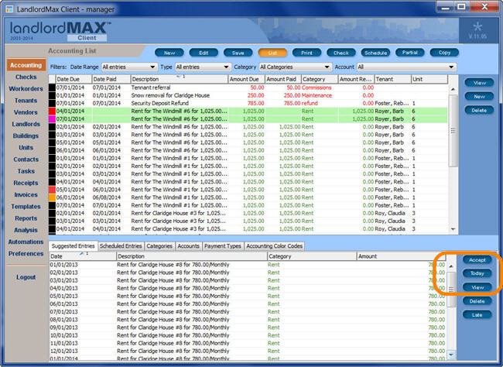Image resolution: width=503 pixels, height=367 pixels.
Task: Open the Account filter dropdown
Action: click(406, 67)
